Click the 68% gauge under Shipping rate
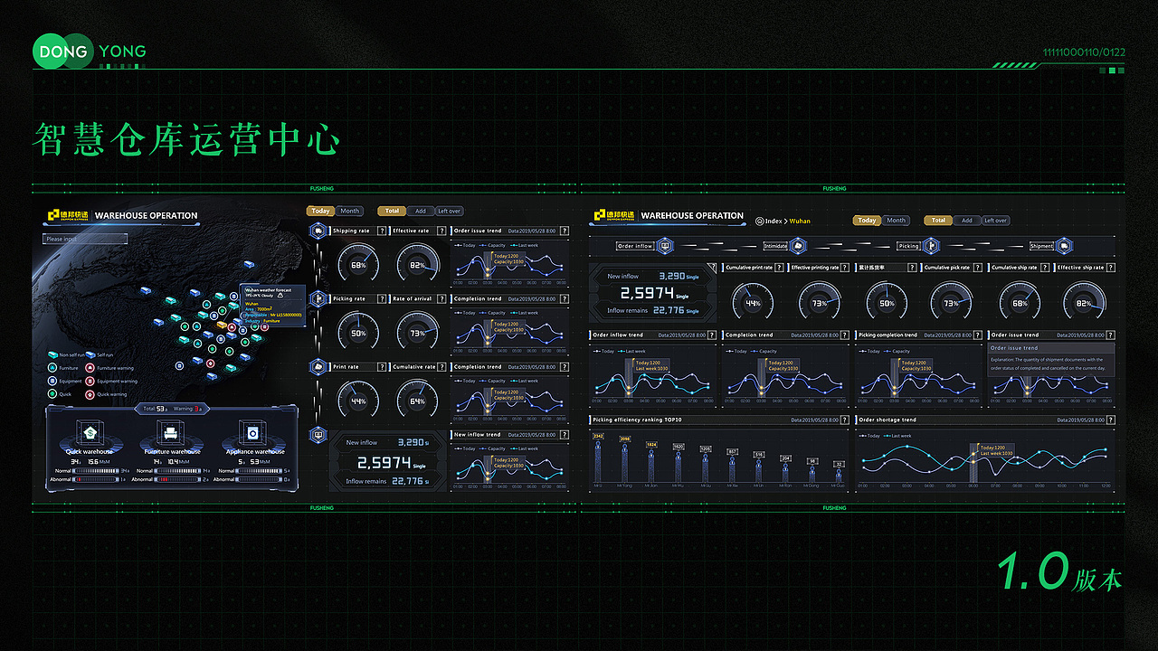This screenshot has width=1158, height=651. (x=358, y=264)
